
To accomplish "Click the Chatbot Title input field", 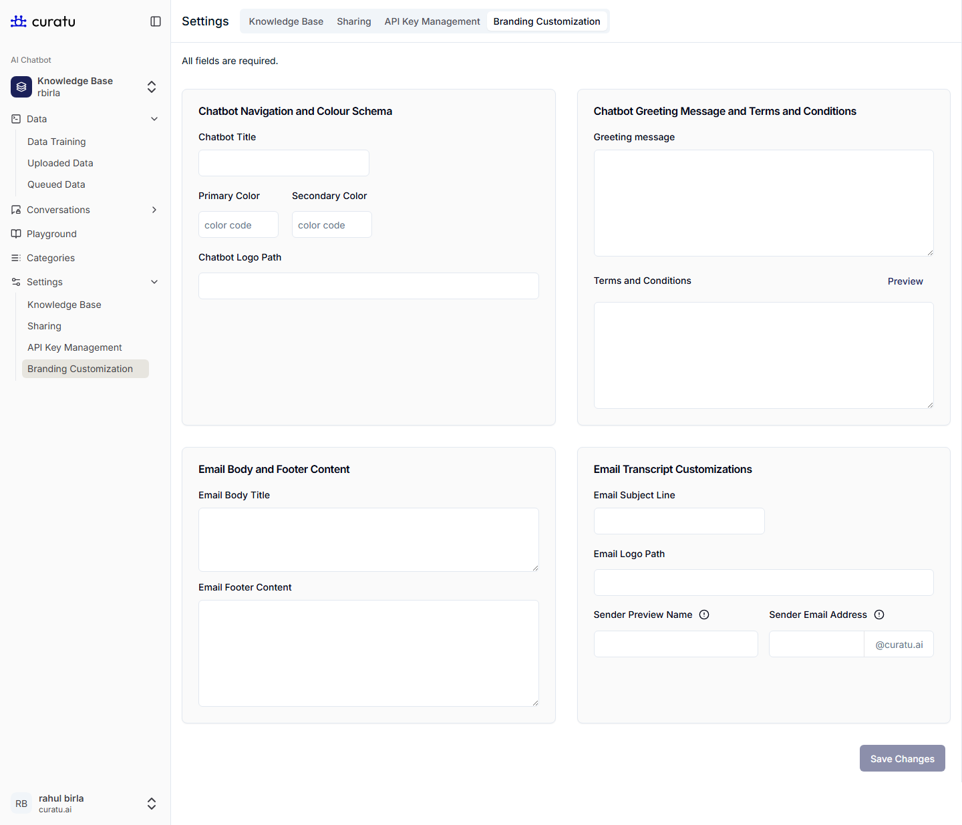I will point(283,163).
